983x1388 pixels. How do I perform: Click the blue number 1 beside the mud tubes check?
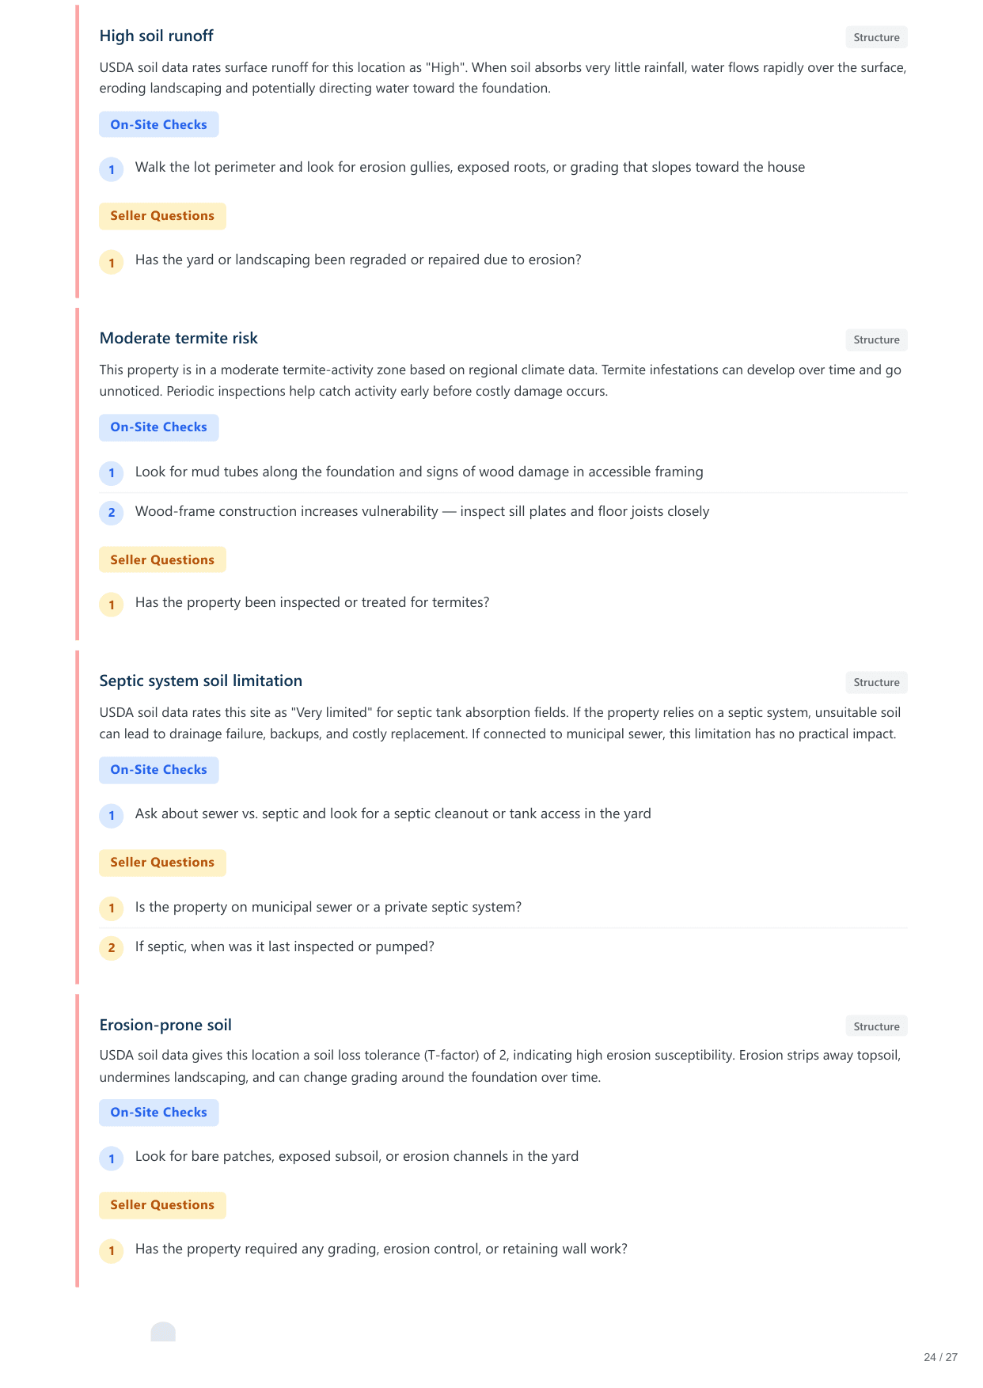point(112,473)
